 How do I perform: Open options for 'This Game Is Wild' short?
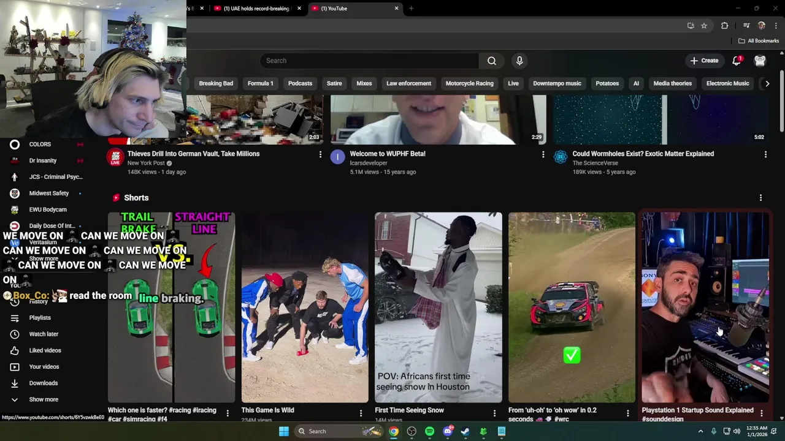click(361, 413)
